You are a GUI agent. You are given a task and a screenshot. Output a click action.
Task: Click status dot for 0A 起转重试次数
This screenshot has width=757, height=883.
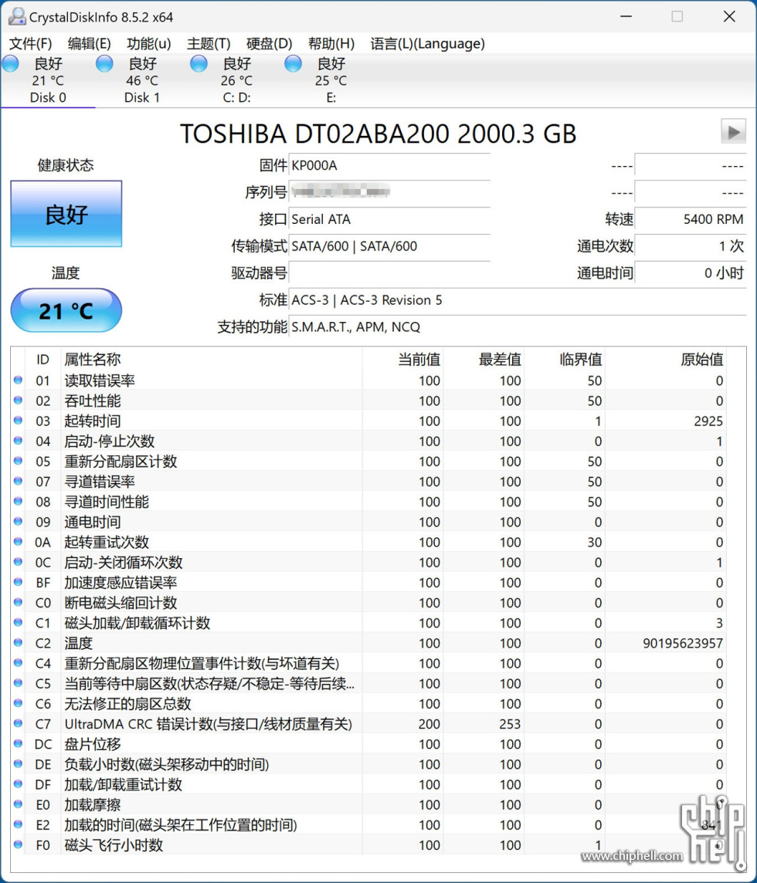tap(18, 542)
